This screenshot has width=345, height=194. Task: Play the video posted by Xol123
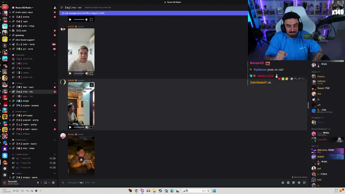(70, 73)
